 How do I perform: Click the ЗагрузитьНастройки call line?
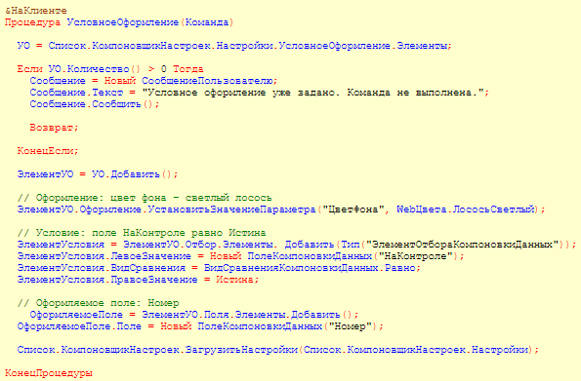[x=278, y=350]
